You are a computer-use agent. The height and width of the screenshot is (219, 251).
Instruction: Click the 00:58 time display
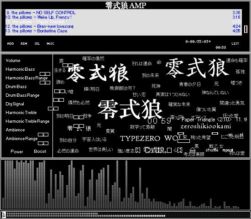point(221,47)
